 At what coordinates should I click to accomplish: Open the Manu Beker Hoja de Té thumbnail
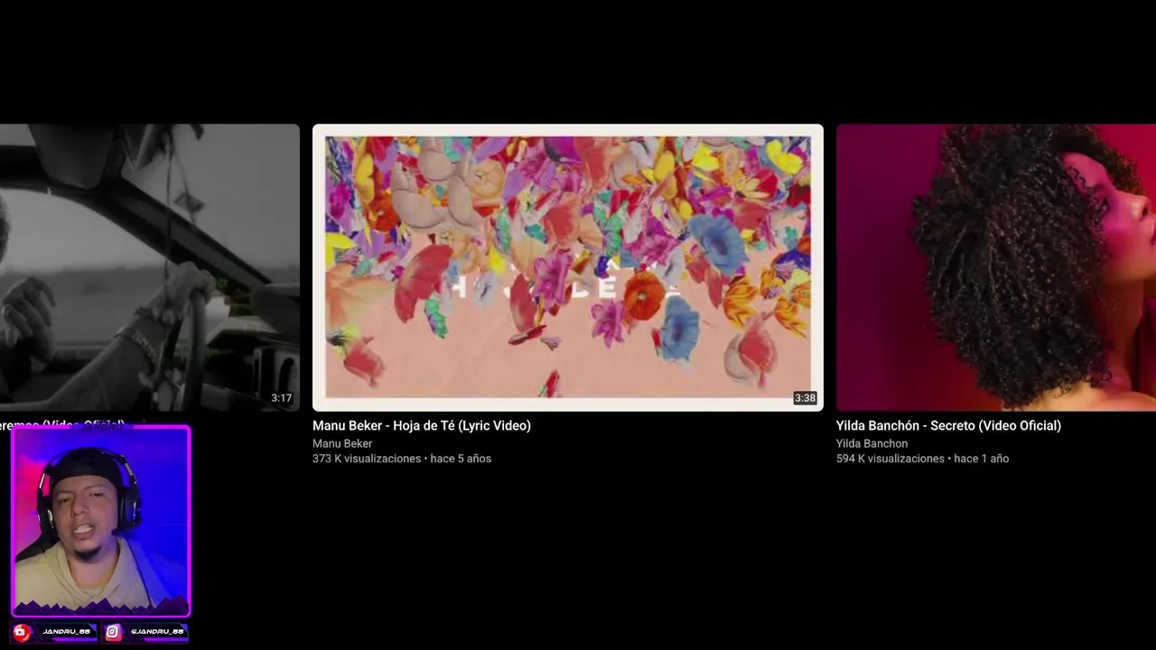(567, 267)
